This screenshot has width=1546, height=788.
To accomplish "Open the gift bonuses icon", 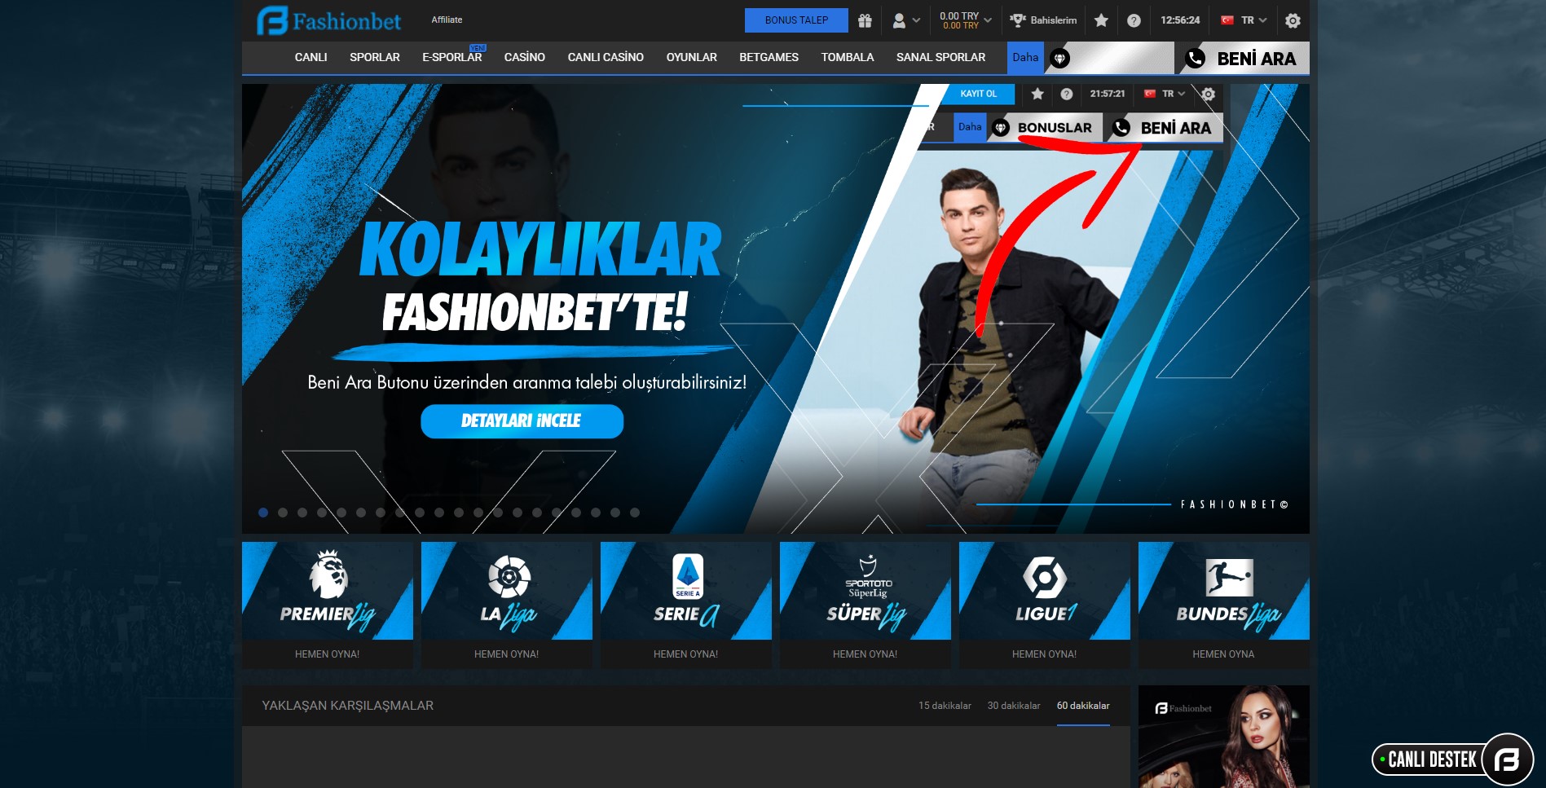I will tap(865, 20).
